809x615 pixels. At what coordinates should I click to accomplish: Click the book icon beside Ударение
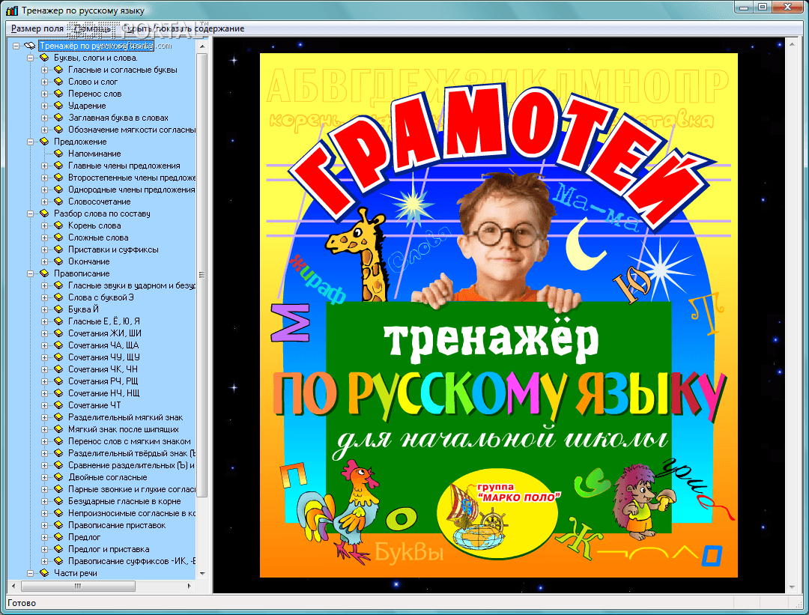(59, 106)
